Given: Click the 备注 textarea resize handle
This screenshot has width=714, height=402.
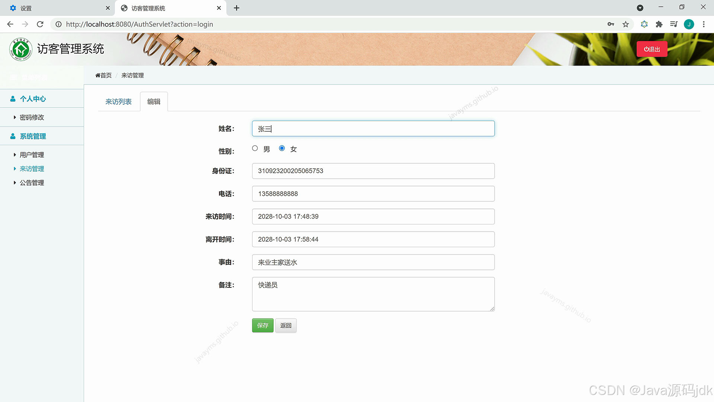Looking at the screenshot, I should point(492,309).
